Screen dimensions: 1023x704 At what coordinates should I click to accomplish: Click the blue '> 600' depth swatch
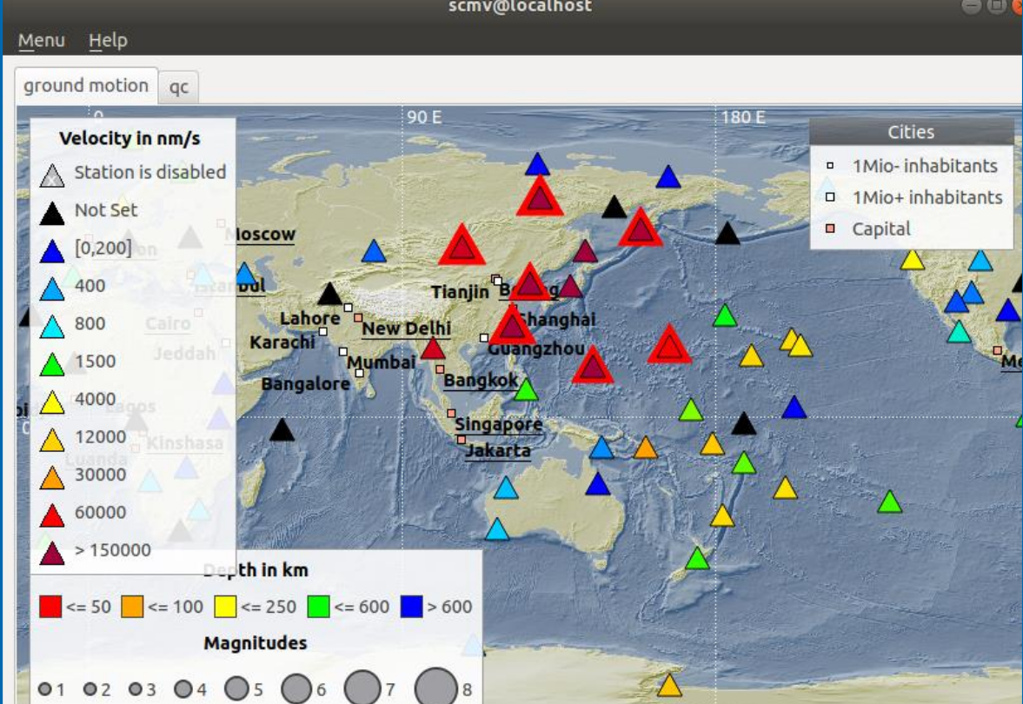click(x=412, y=606)
